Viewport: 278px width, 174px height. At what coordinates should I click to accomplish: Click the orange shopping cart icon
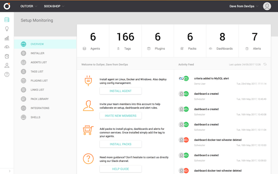[x=88, y=130]
